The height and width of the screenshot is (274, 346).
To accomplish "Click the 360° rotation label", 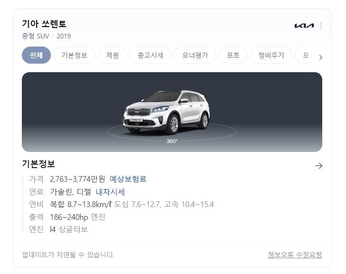I will pyautogui.click(x=172, y=141).
